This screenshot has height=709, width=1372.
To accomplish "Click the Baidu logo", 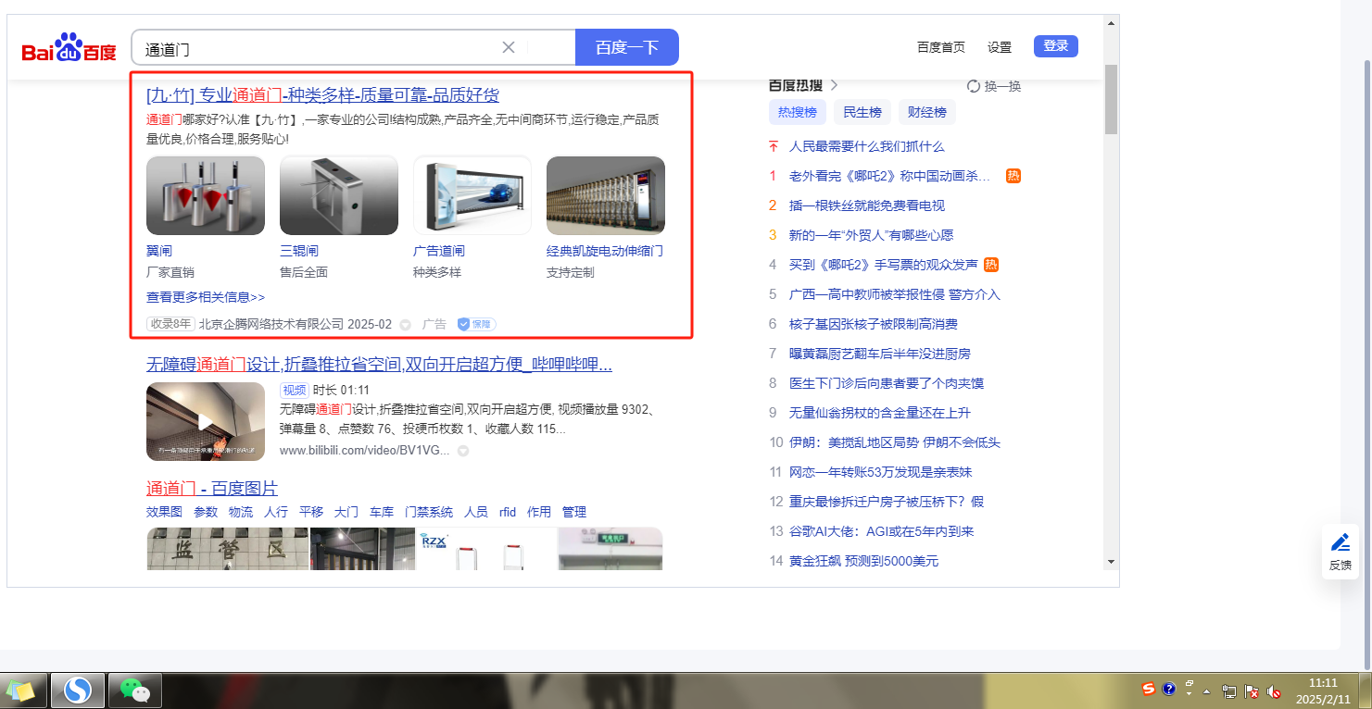I will coord(69,48).
